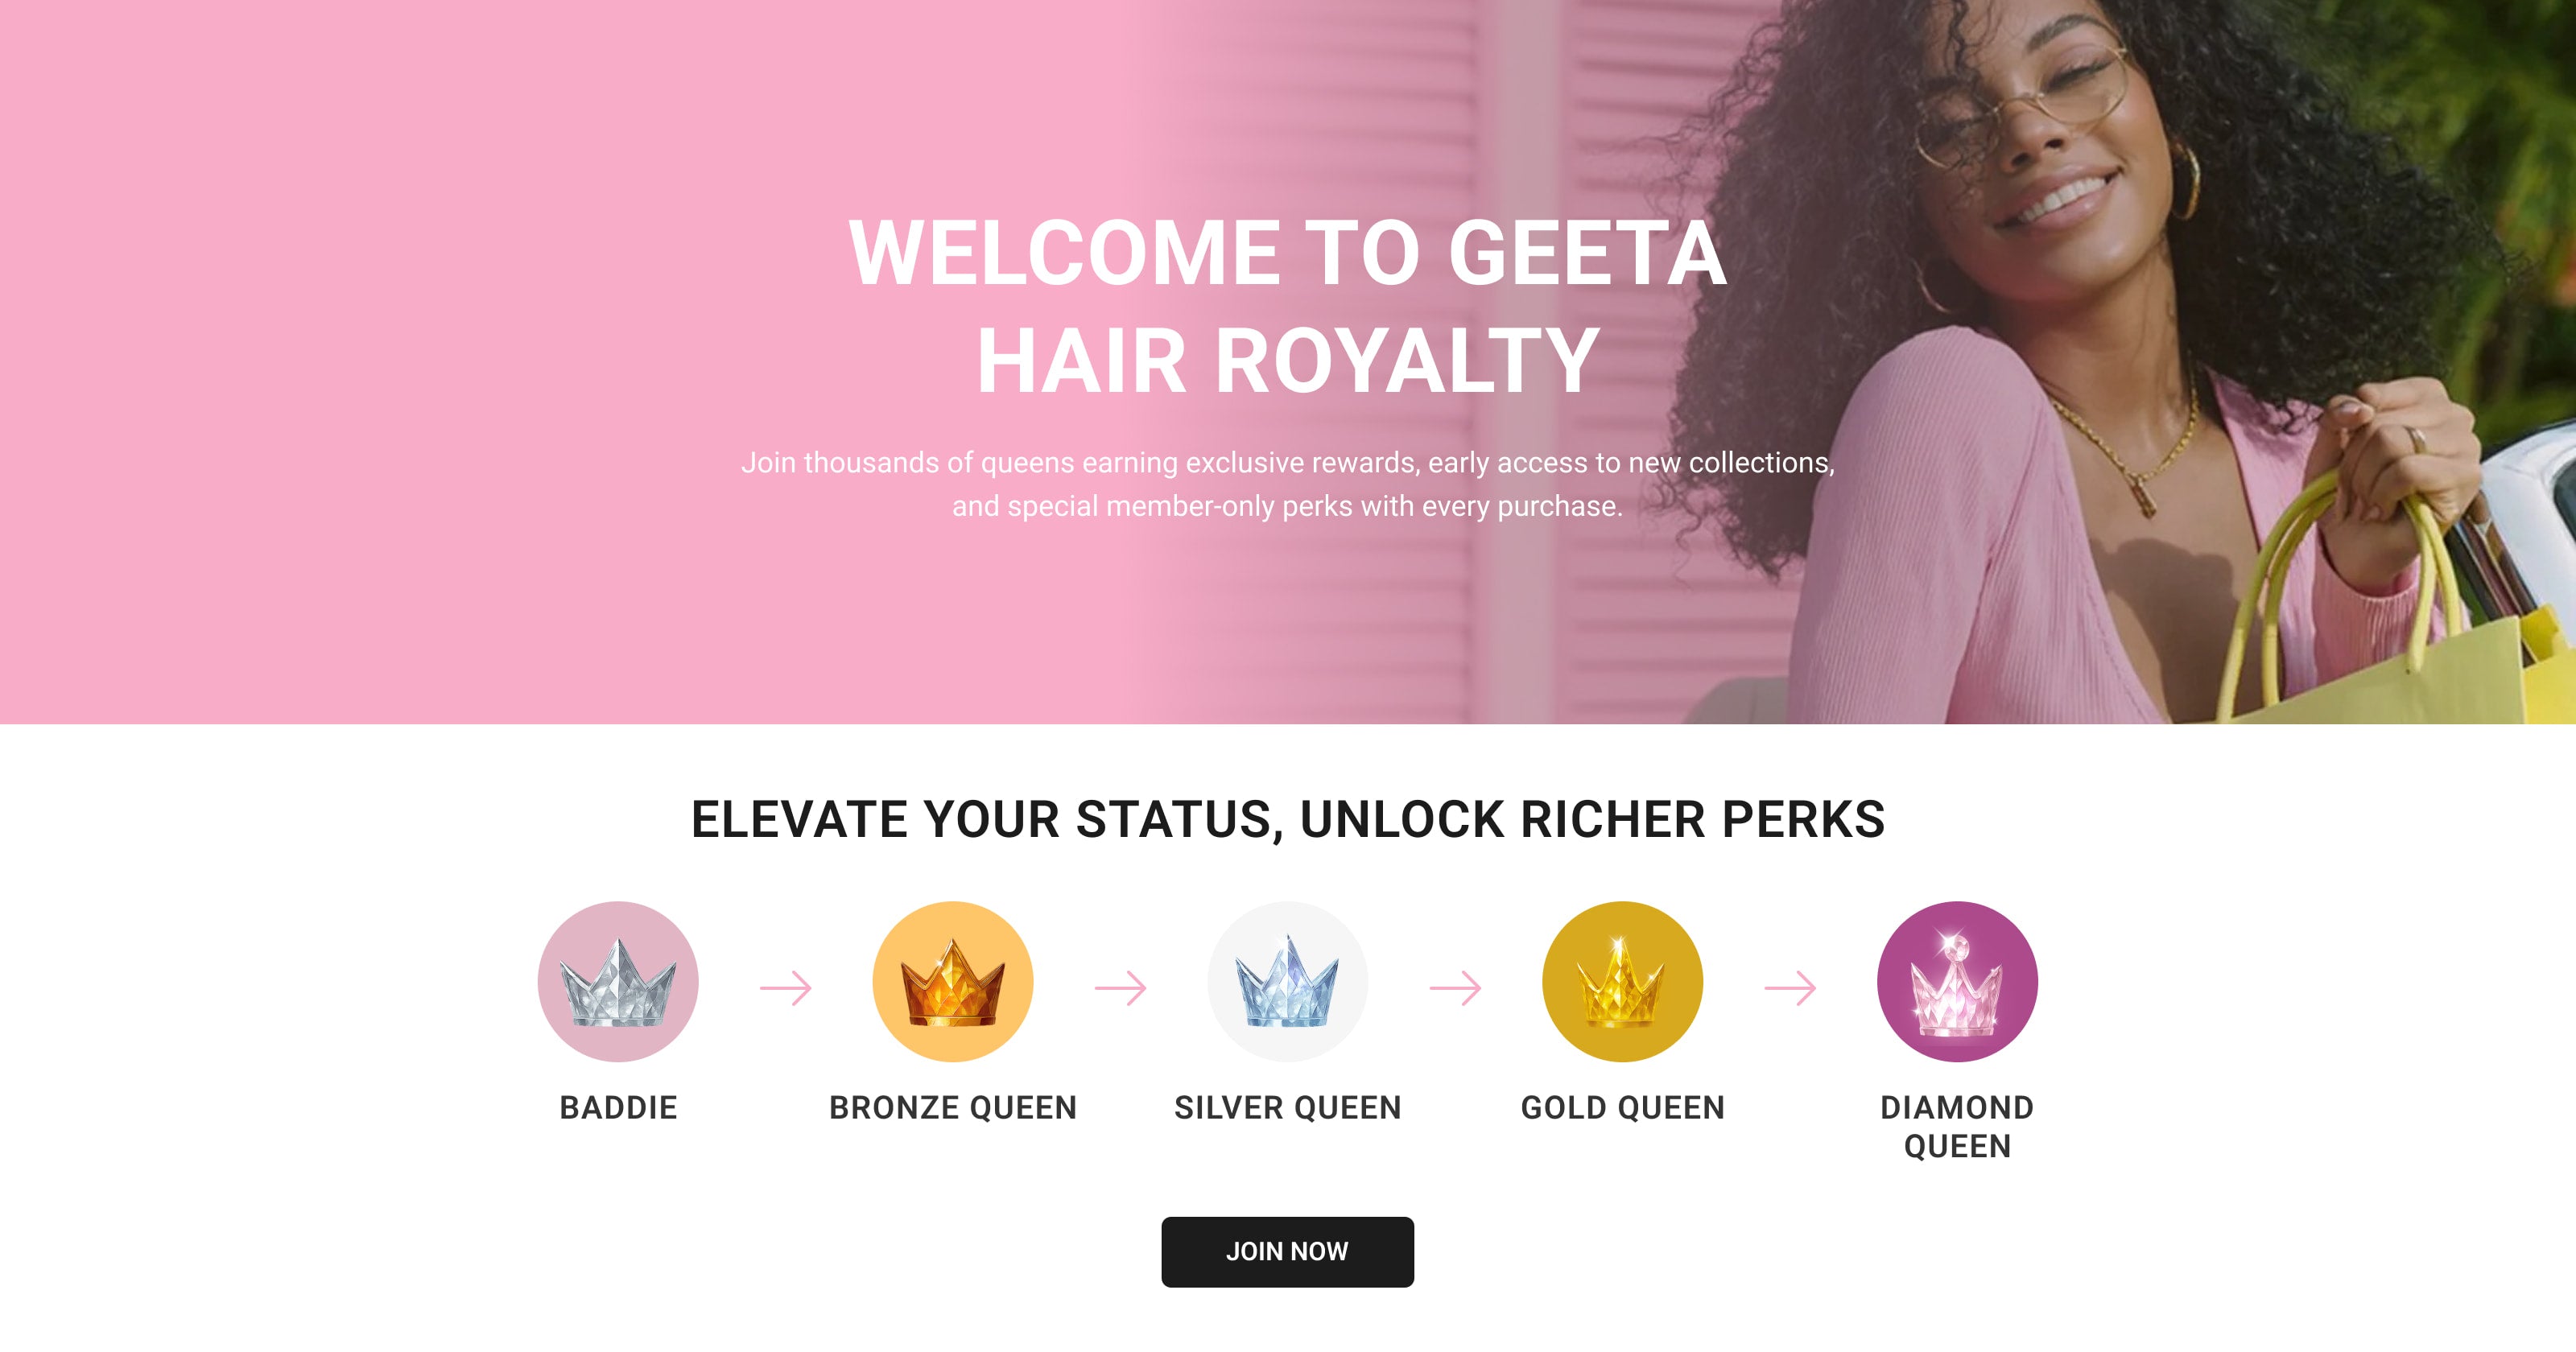Click the Baddie silver crown icon

point(618,981)
